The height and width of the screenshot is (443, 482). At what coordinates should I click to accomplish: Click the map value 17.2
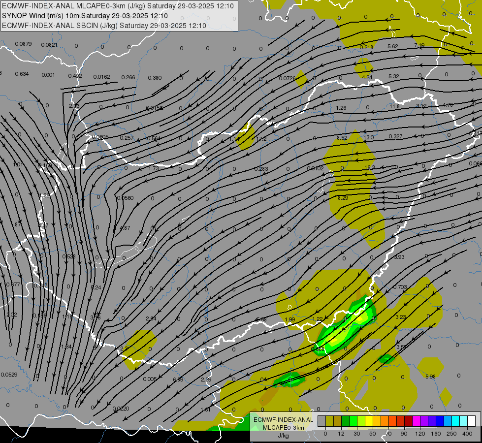click(261, 139)
